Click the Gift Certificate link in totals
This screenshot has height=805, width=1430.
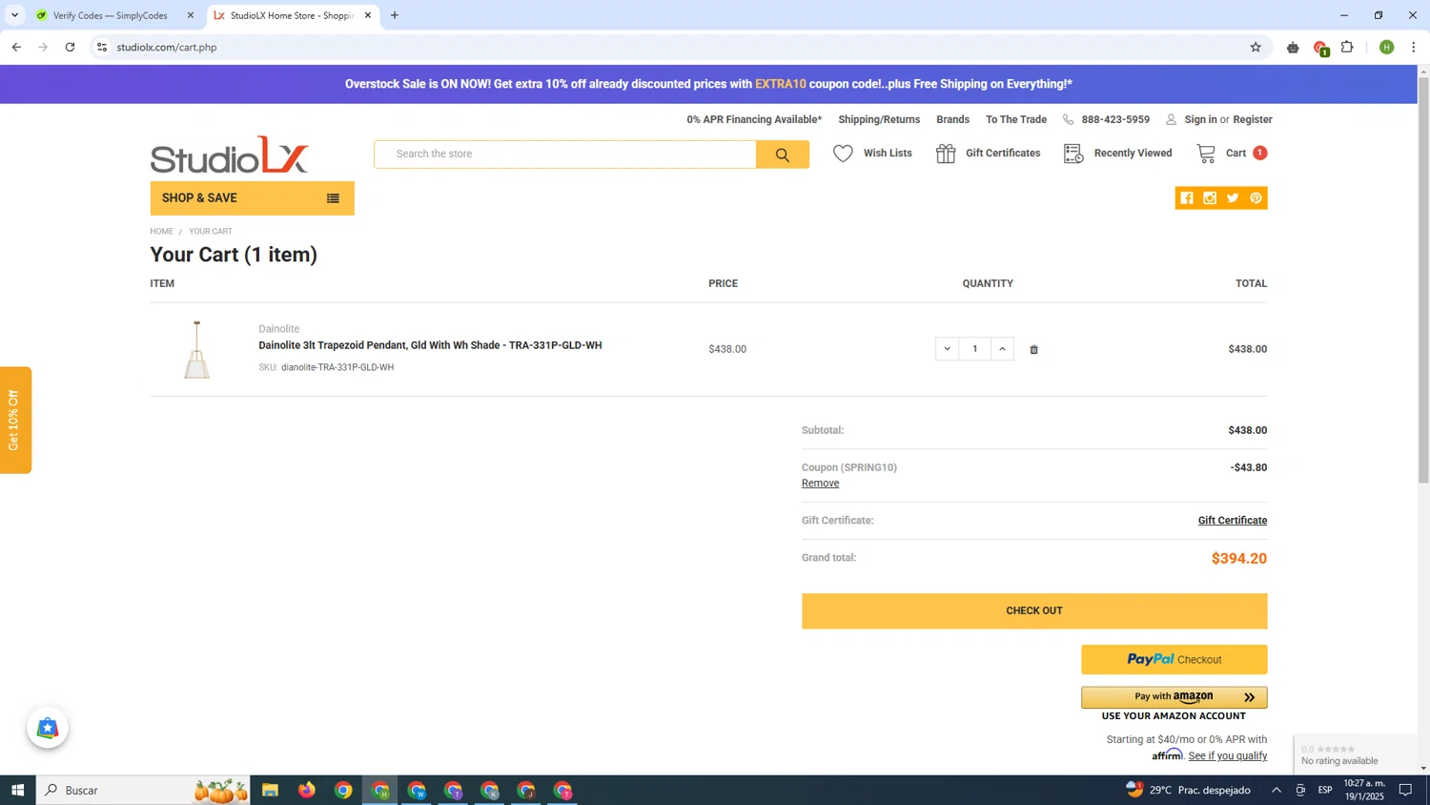1232,521
